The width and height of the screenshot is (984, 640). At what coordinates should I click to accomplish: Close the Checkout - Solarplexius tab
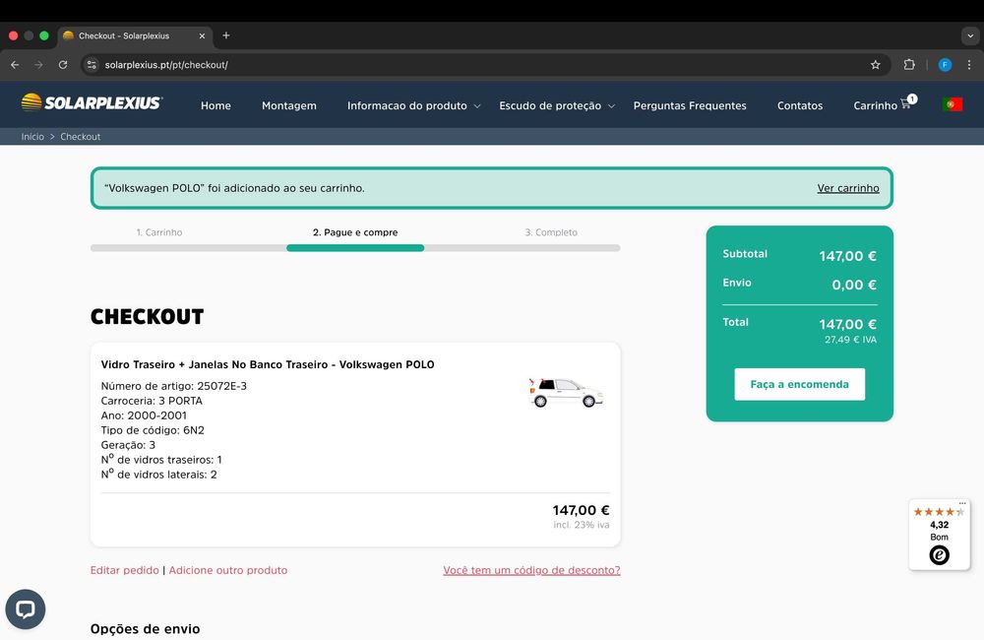[202, 35]
